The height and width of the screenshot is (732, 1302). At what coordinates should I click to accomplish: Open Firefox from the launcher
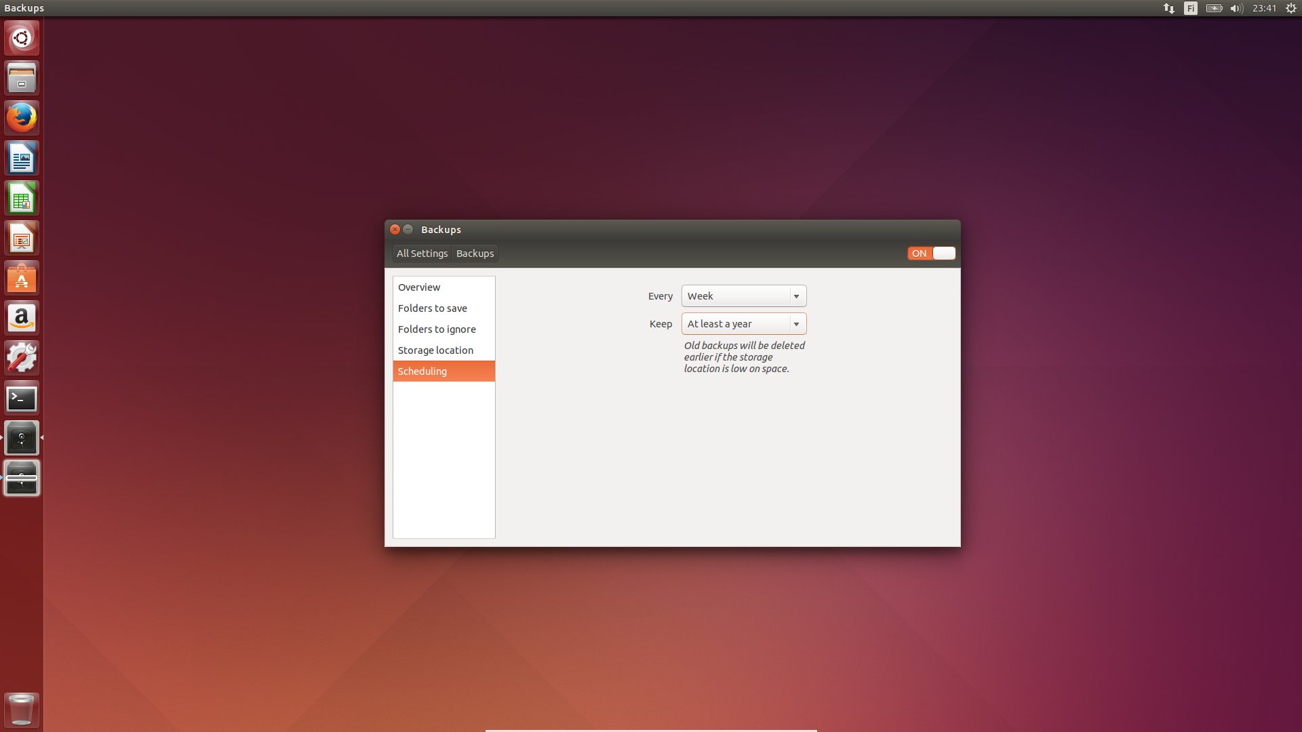22,118
